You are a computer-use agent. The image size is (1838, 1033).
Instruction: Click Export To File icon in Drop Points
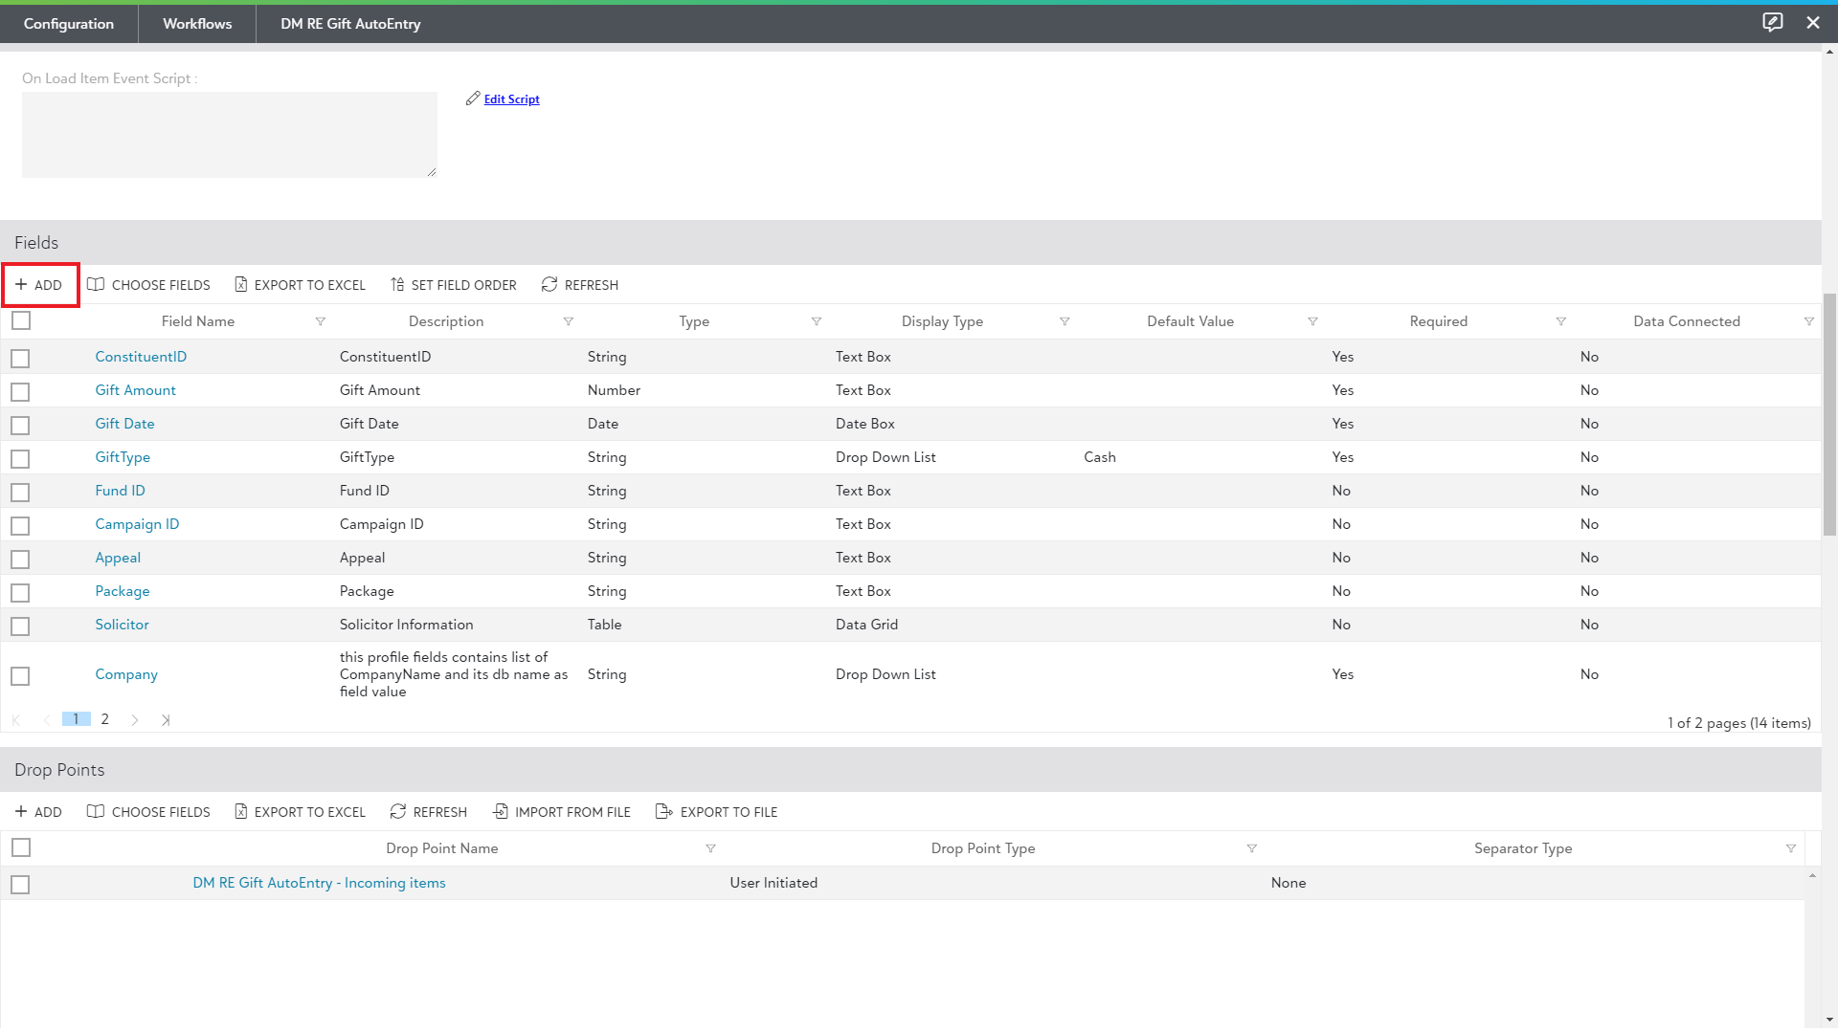tap(663, 812)
